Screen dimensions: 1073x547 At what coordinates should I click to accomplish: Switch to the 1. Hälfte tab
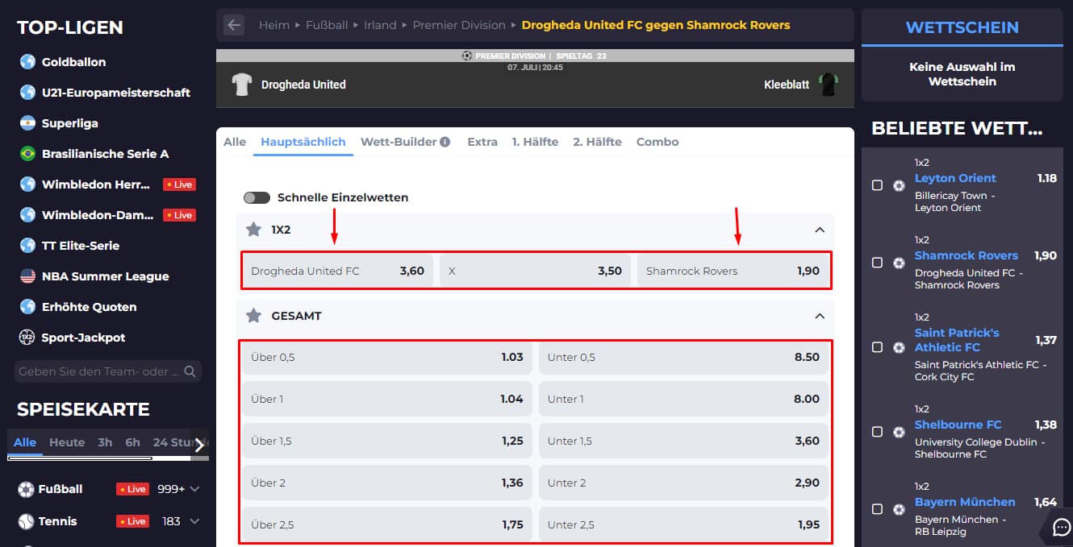click(535, 142)
